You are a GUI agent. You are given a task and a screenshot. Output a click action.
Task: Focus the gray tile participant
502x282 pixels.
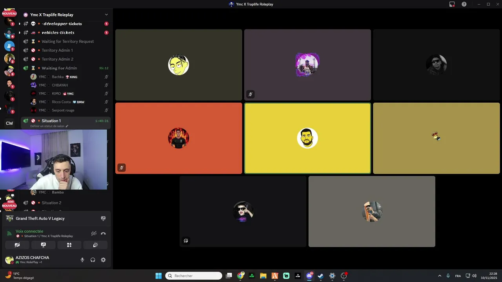[x=372, y=211]
